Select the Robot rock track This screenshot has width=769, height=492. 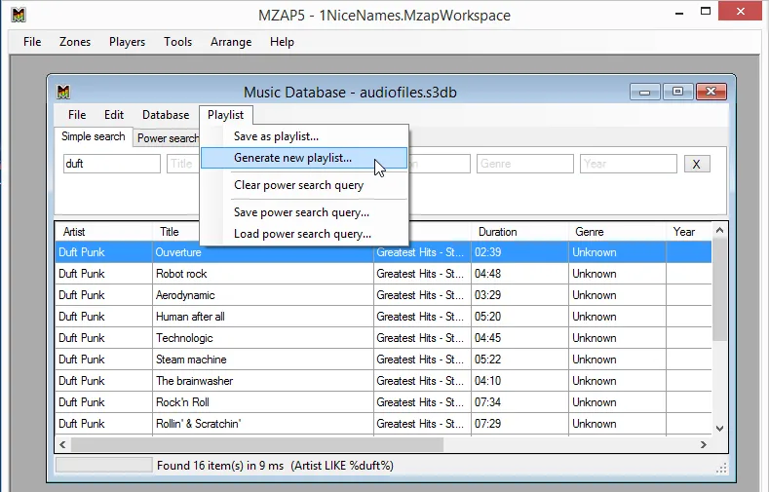[x=383, y=274]
